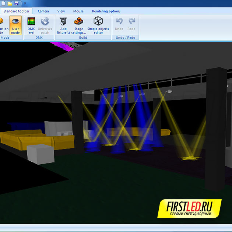Click the FIRSTLED.RU logo banner
232x232 pixels.
(x=190, y=208)
